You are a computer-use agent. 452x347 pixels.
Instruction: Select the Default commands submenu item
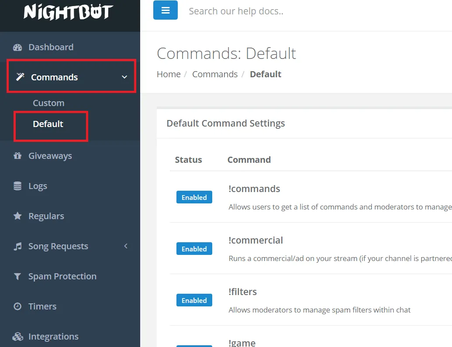(48, 124)
